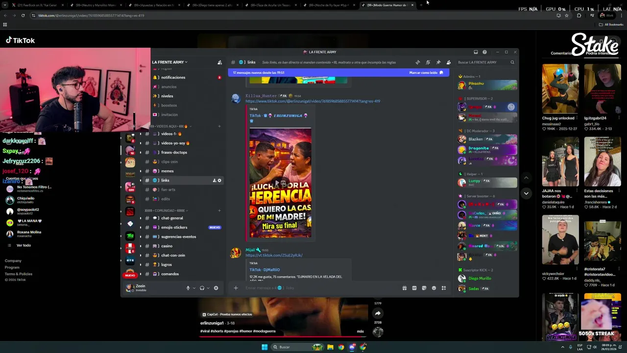Open Chug jug unlocked video thumbnail
The width and height of the screenshot is (627, 353).
click(x=560, y=89)
